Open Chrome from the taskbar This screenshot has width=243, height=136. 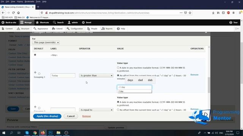click(35, 133)
